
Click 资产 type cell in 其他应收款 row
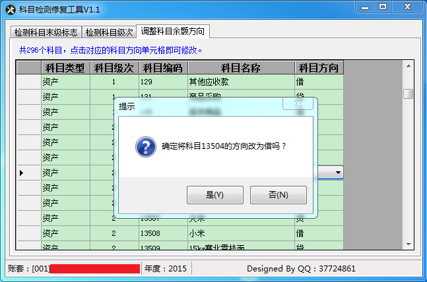tap(65, 82)
